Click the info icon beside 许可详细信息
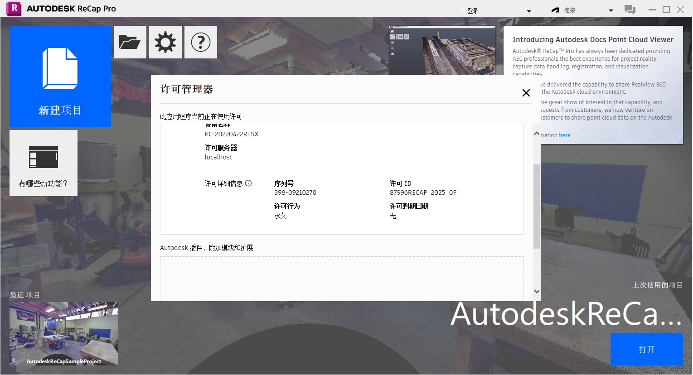Viewport: 693px width, 375px height. point(248,183)
